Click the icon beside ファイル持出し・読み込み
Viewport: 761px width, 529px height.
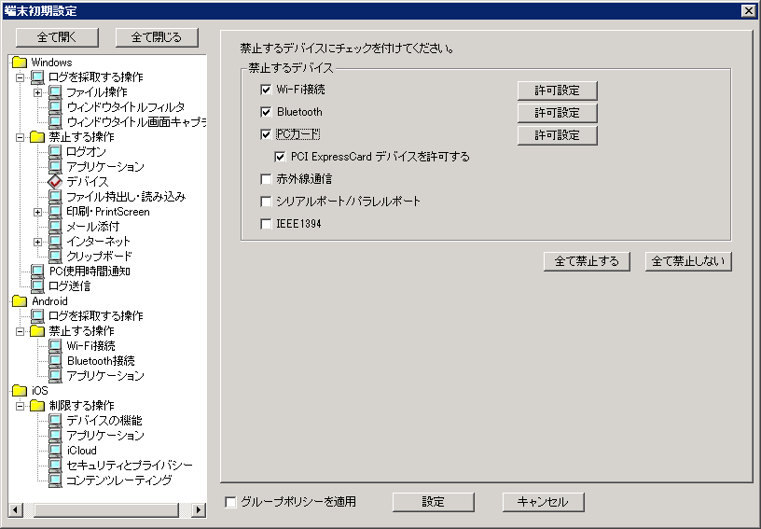(x=55, y=197)
